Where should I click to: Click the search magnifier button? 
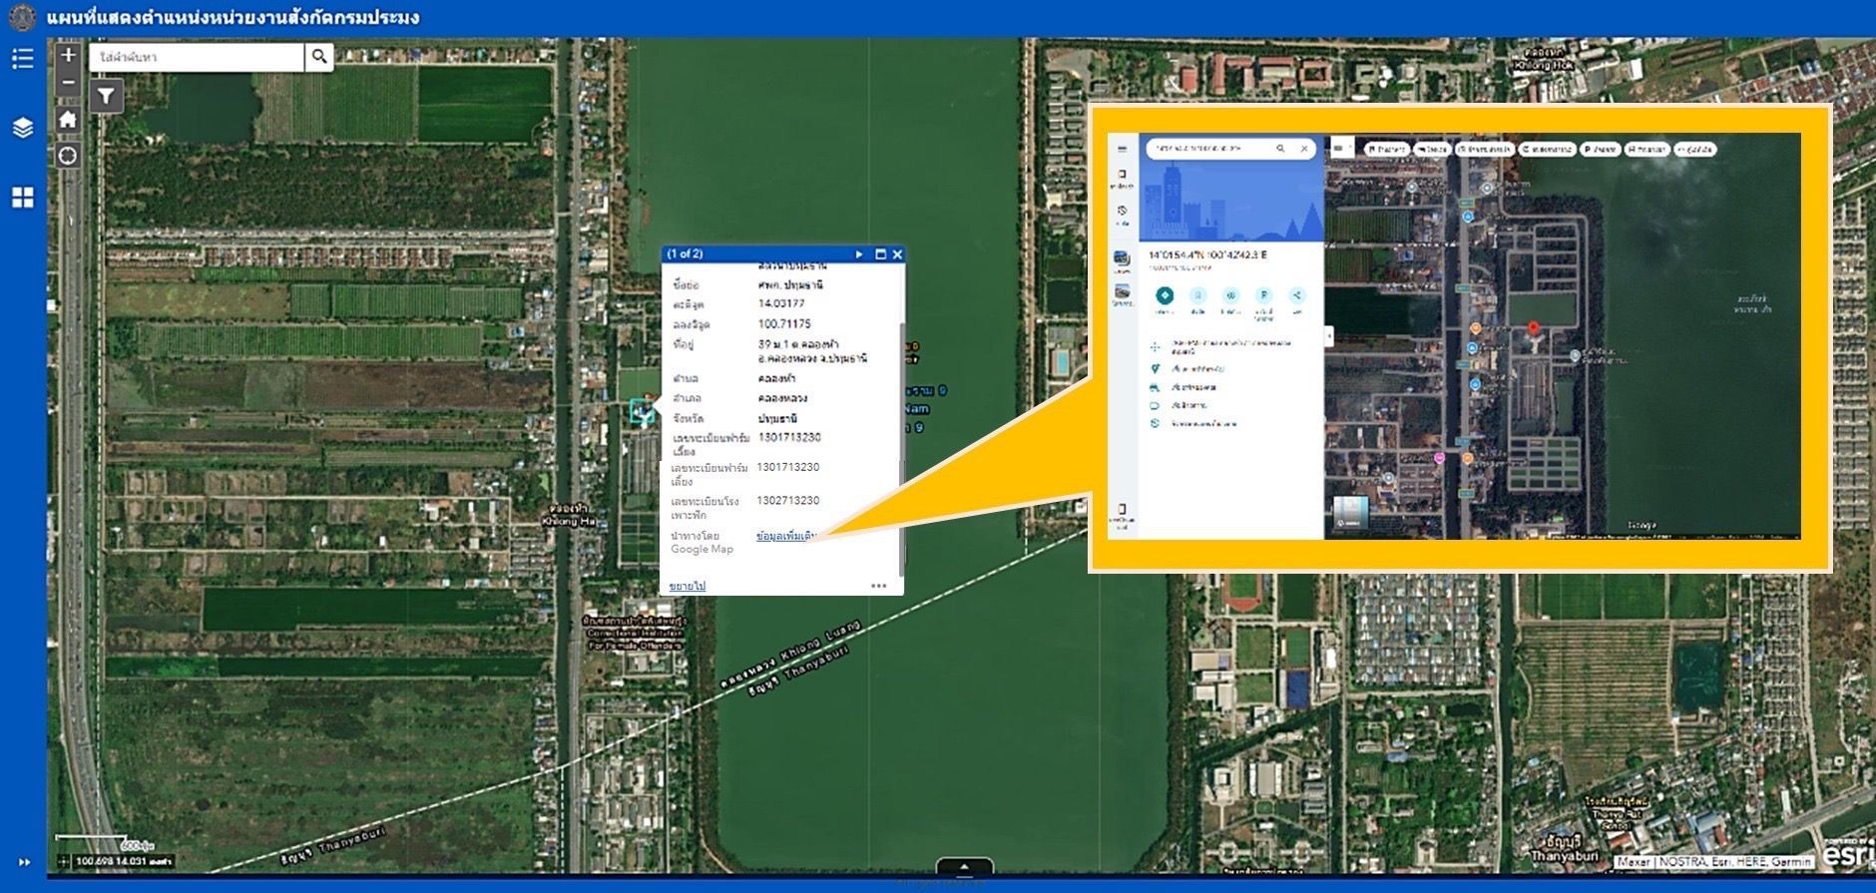pos(319,57)
